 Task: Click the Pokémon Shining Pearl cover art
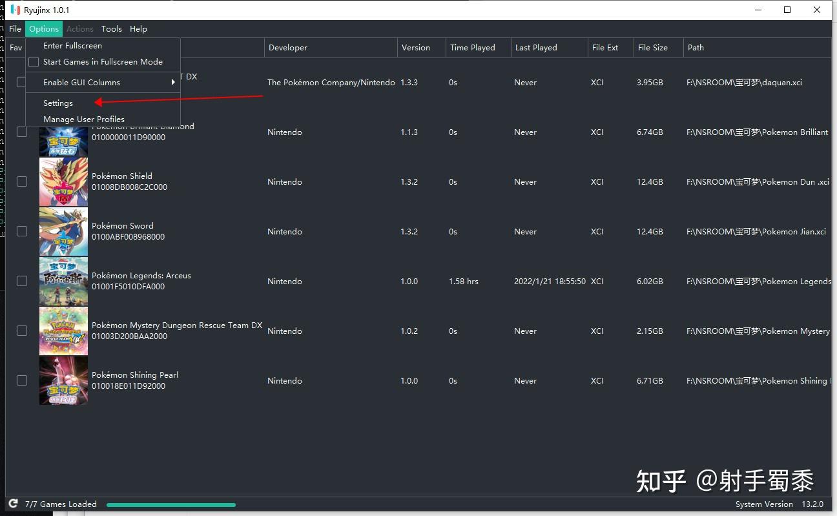pos(63,380)
